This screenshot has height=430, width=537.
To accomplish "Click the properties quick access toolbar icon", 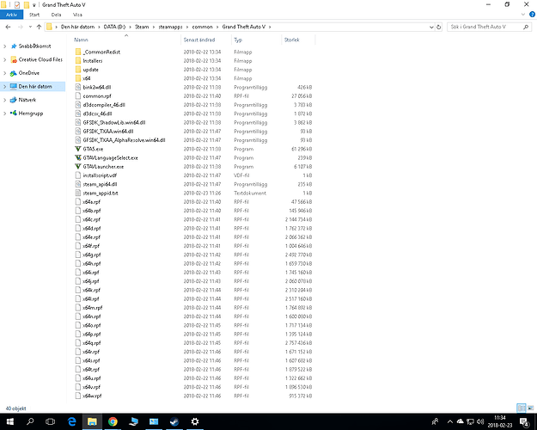I will [x=17, y=5].
